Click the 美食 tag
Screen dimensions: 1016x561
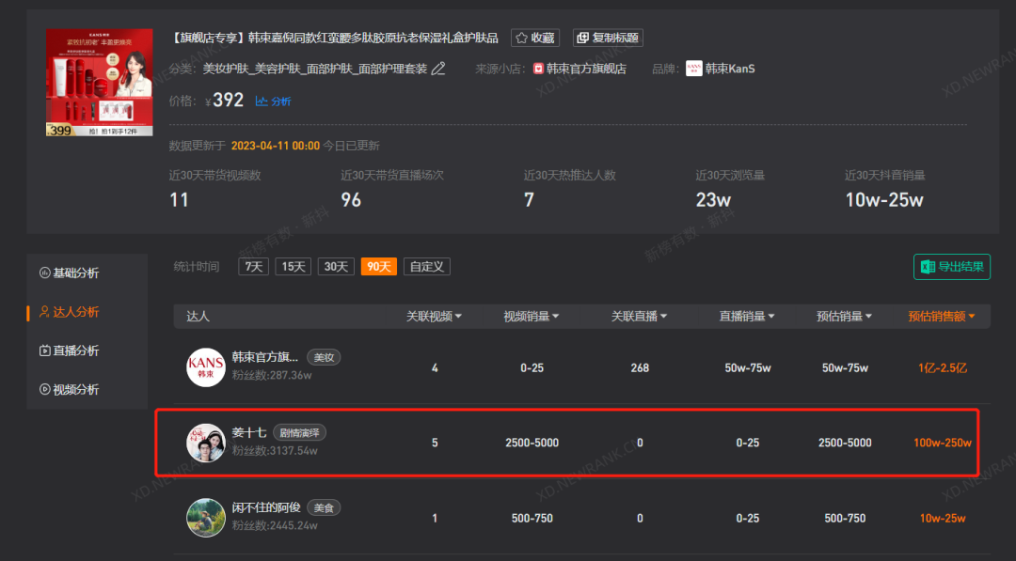pos(324,507)
